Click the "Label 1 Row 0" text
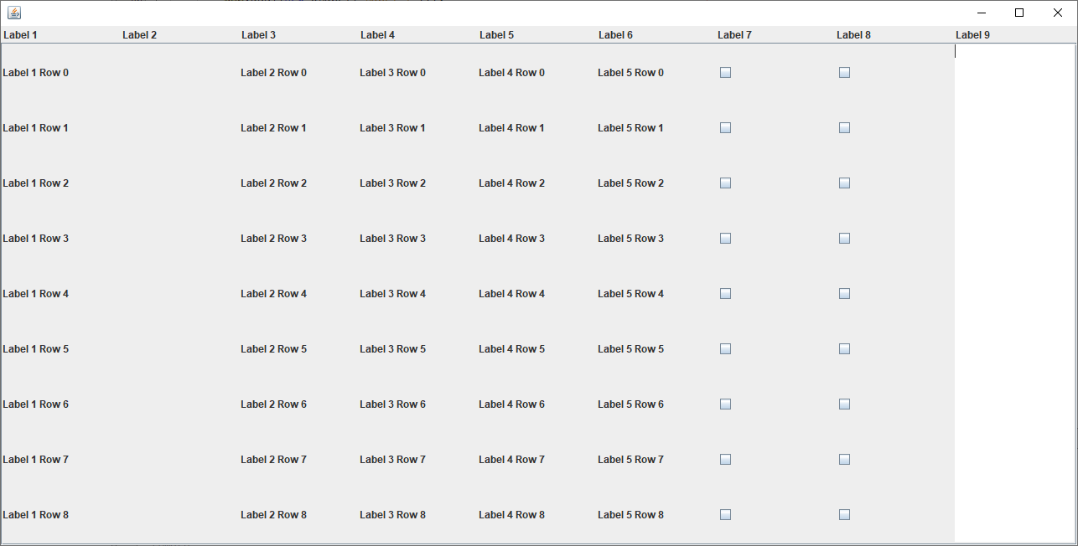1078x546 pixels. pos(36,73)
